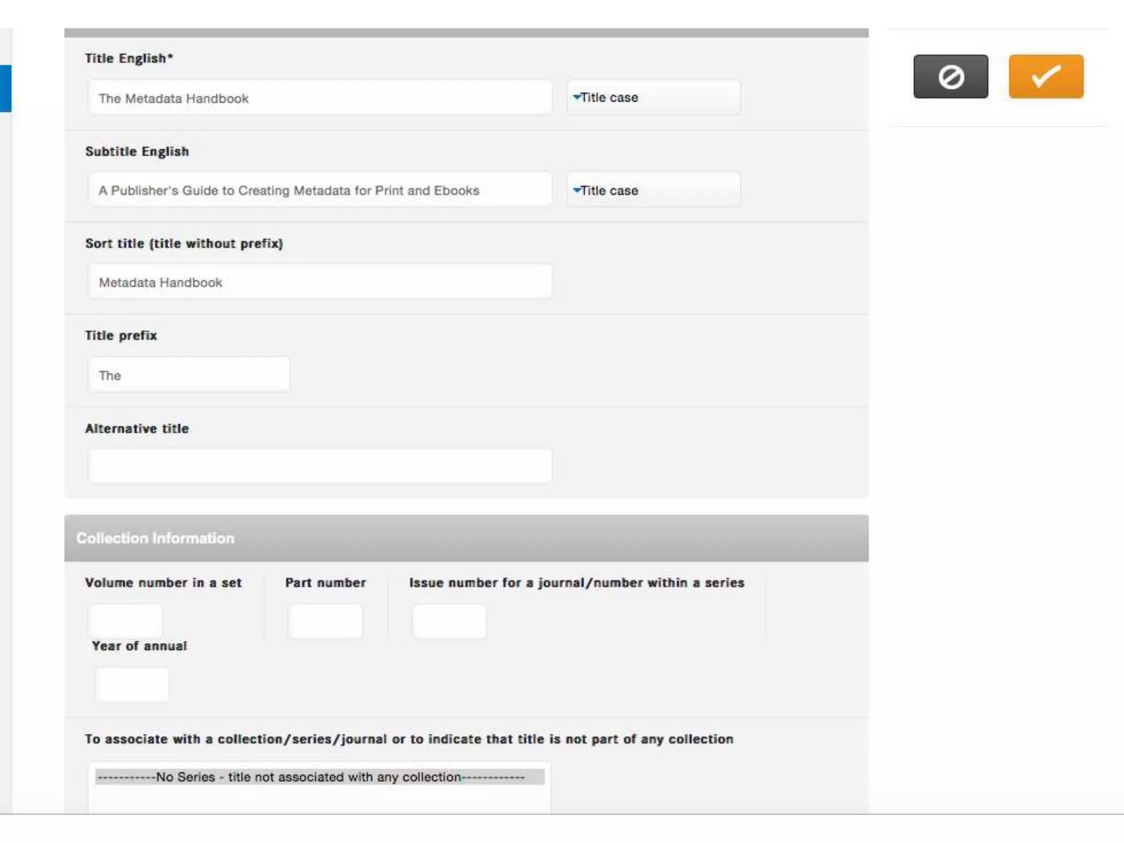Screen dimensions: 1124x843
Task: Click the Sort title input box
Action: pos(319,282)
